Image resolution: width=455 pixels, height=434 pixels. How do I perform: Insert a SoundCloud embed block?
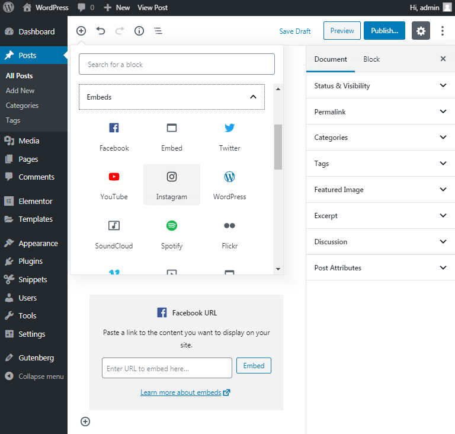click(114, 234)
